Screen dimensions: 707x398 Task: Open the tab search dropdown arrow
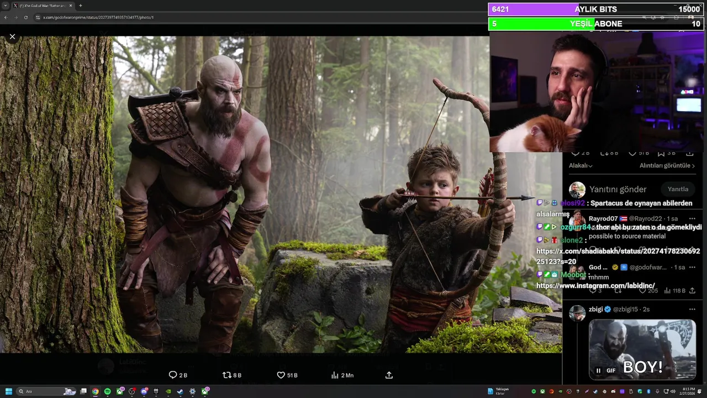(x=4, y=6)
